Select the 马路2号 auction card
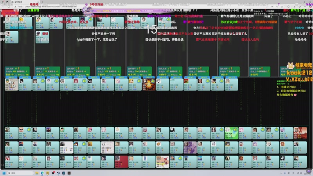This screenshot has width=313, height=176. 25,84
